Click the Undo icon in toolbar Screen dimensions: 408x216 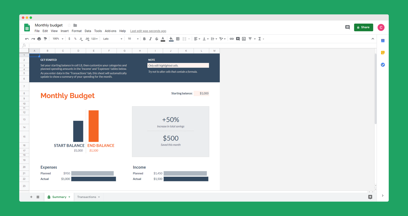27,39
